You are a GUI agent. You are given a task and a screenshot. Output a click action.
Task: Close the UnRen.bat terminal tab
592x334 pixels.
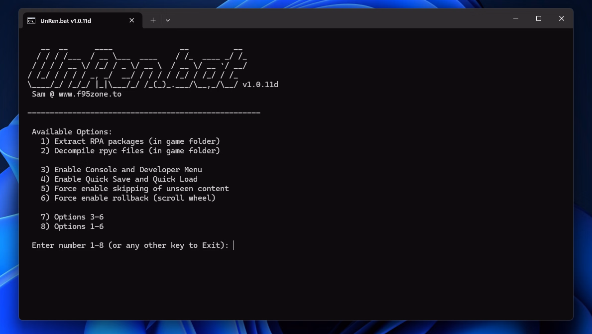click(x=132, y=20)
